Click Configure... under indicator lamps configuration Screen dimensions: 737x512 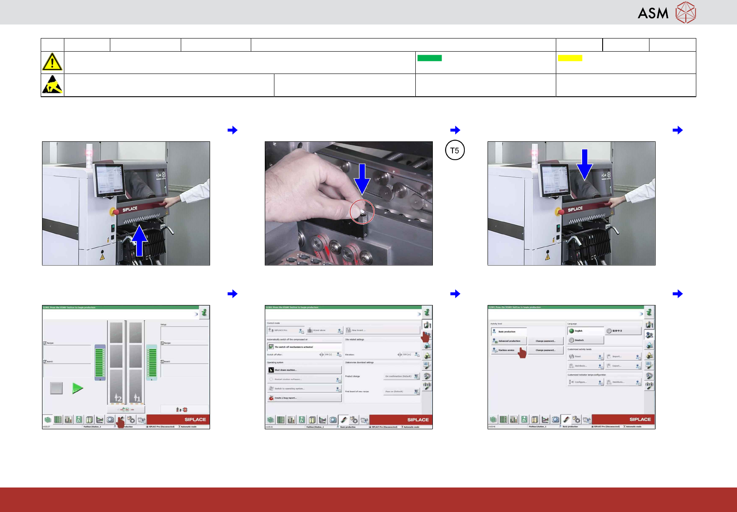[x=586, y=382]
